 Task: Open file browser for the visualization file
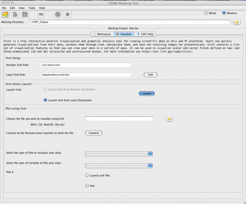(x=169, y=119)
